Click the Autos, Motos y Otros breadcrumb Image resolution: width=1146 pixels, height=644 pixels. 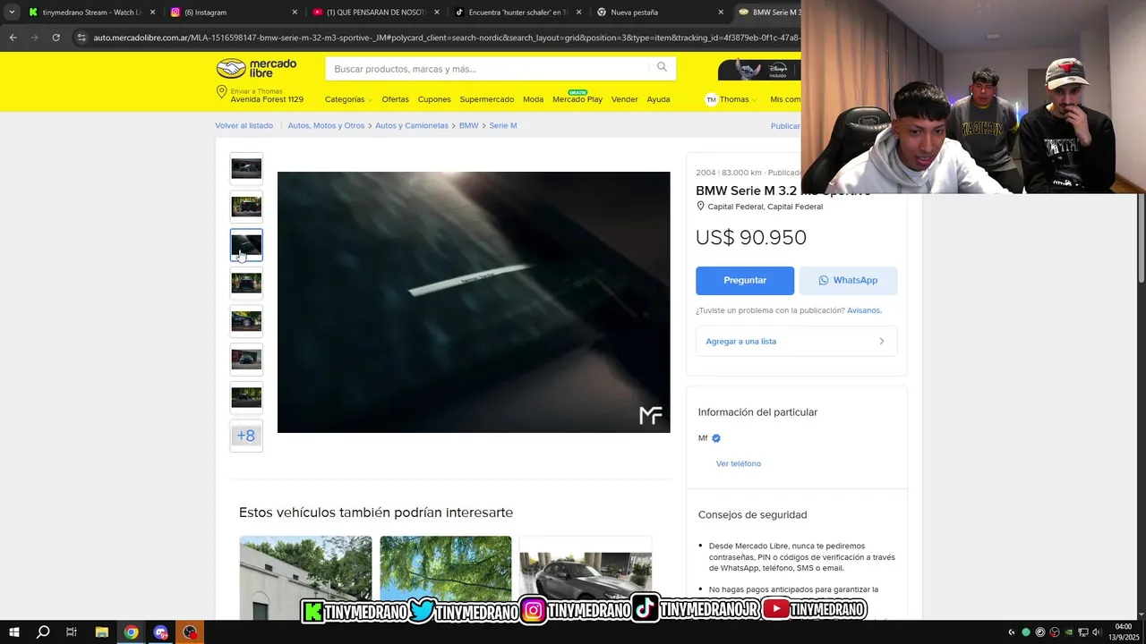click(326, 126)
